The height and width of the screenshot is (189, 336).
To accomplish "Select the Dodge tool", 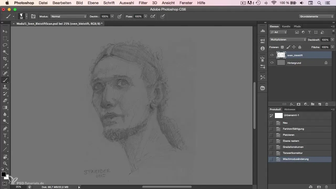I will (5, 121).
